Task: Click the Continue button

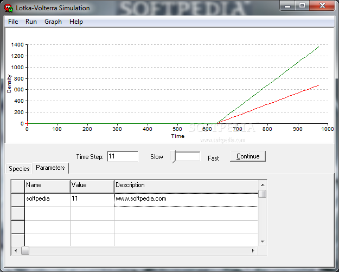Action: click(x=248, y=156)
